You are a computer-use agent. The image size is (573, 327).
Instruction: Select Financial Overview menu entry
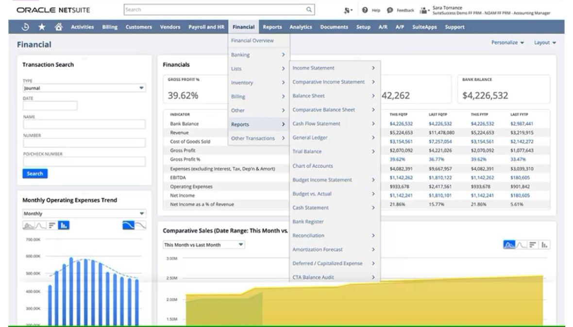pos(252,41)
